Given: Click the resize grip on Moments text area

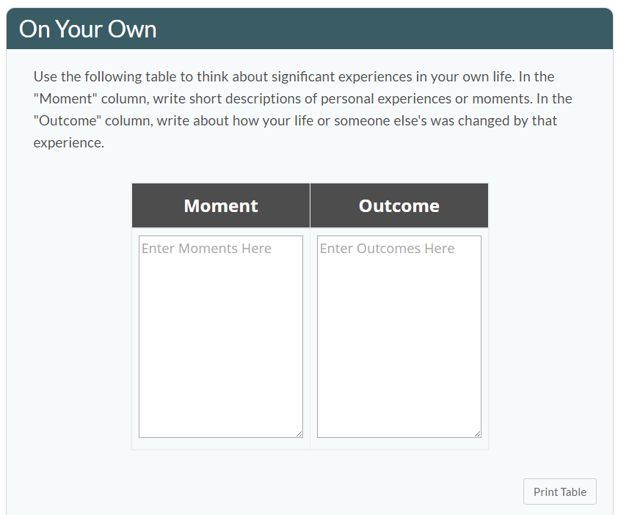Looking at the screenshot, I should [x=299, y=434].
